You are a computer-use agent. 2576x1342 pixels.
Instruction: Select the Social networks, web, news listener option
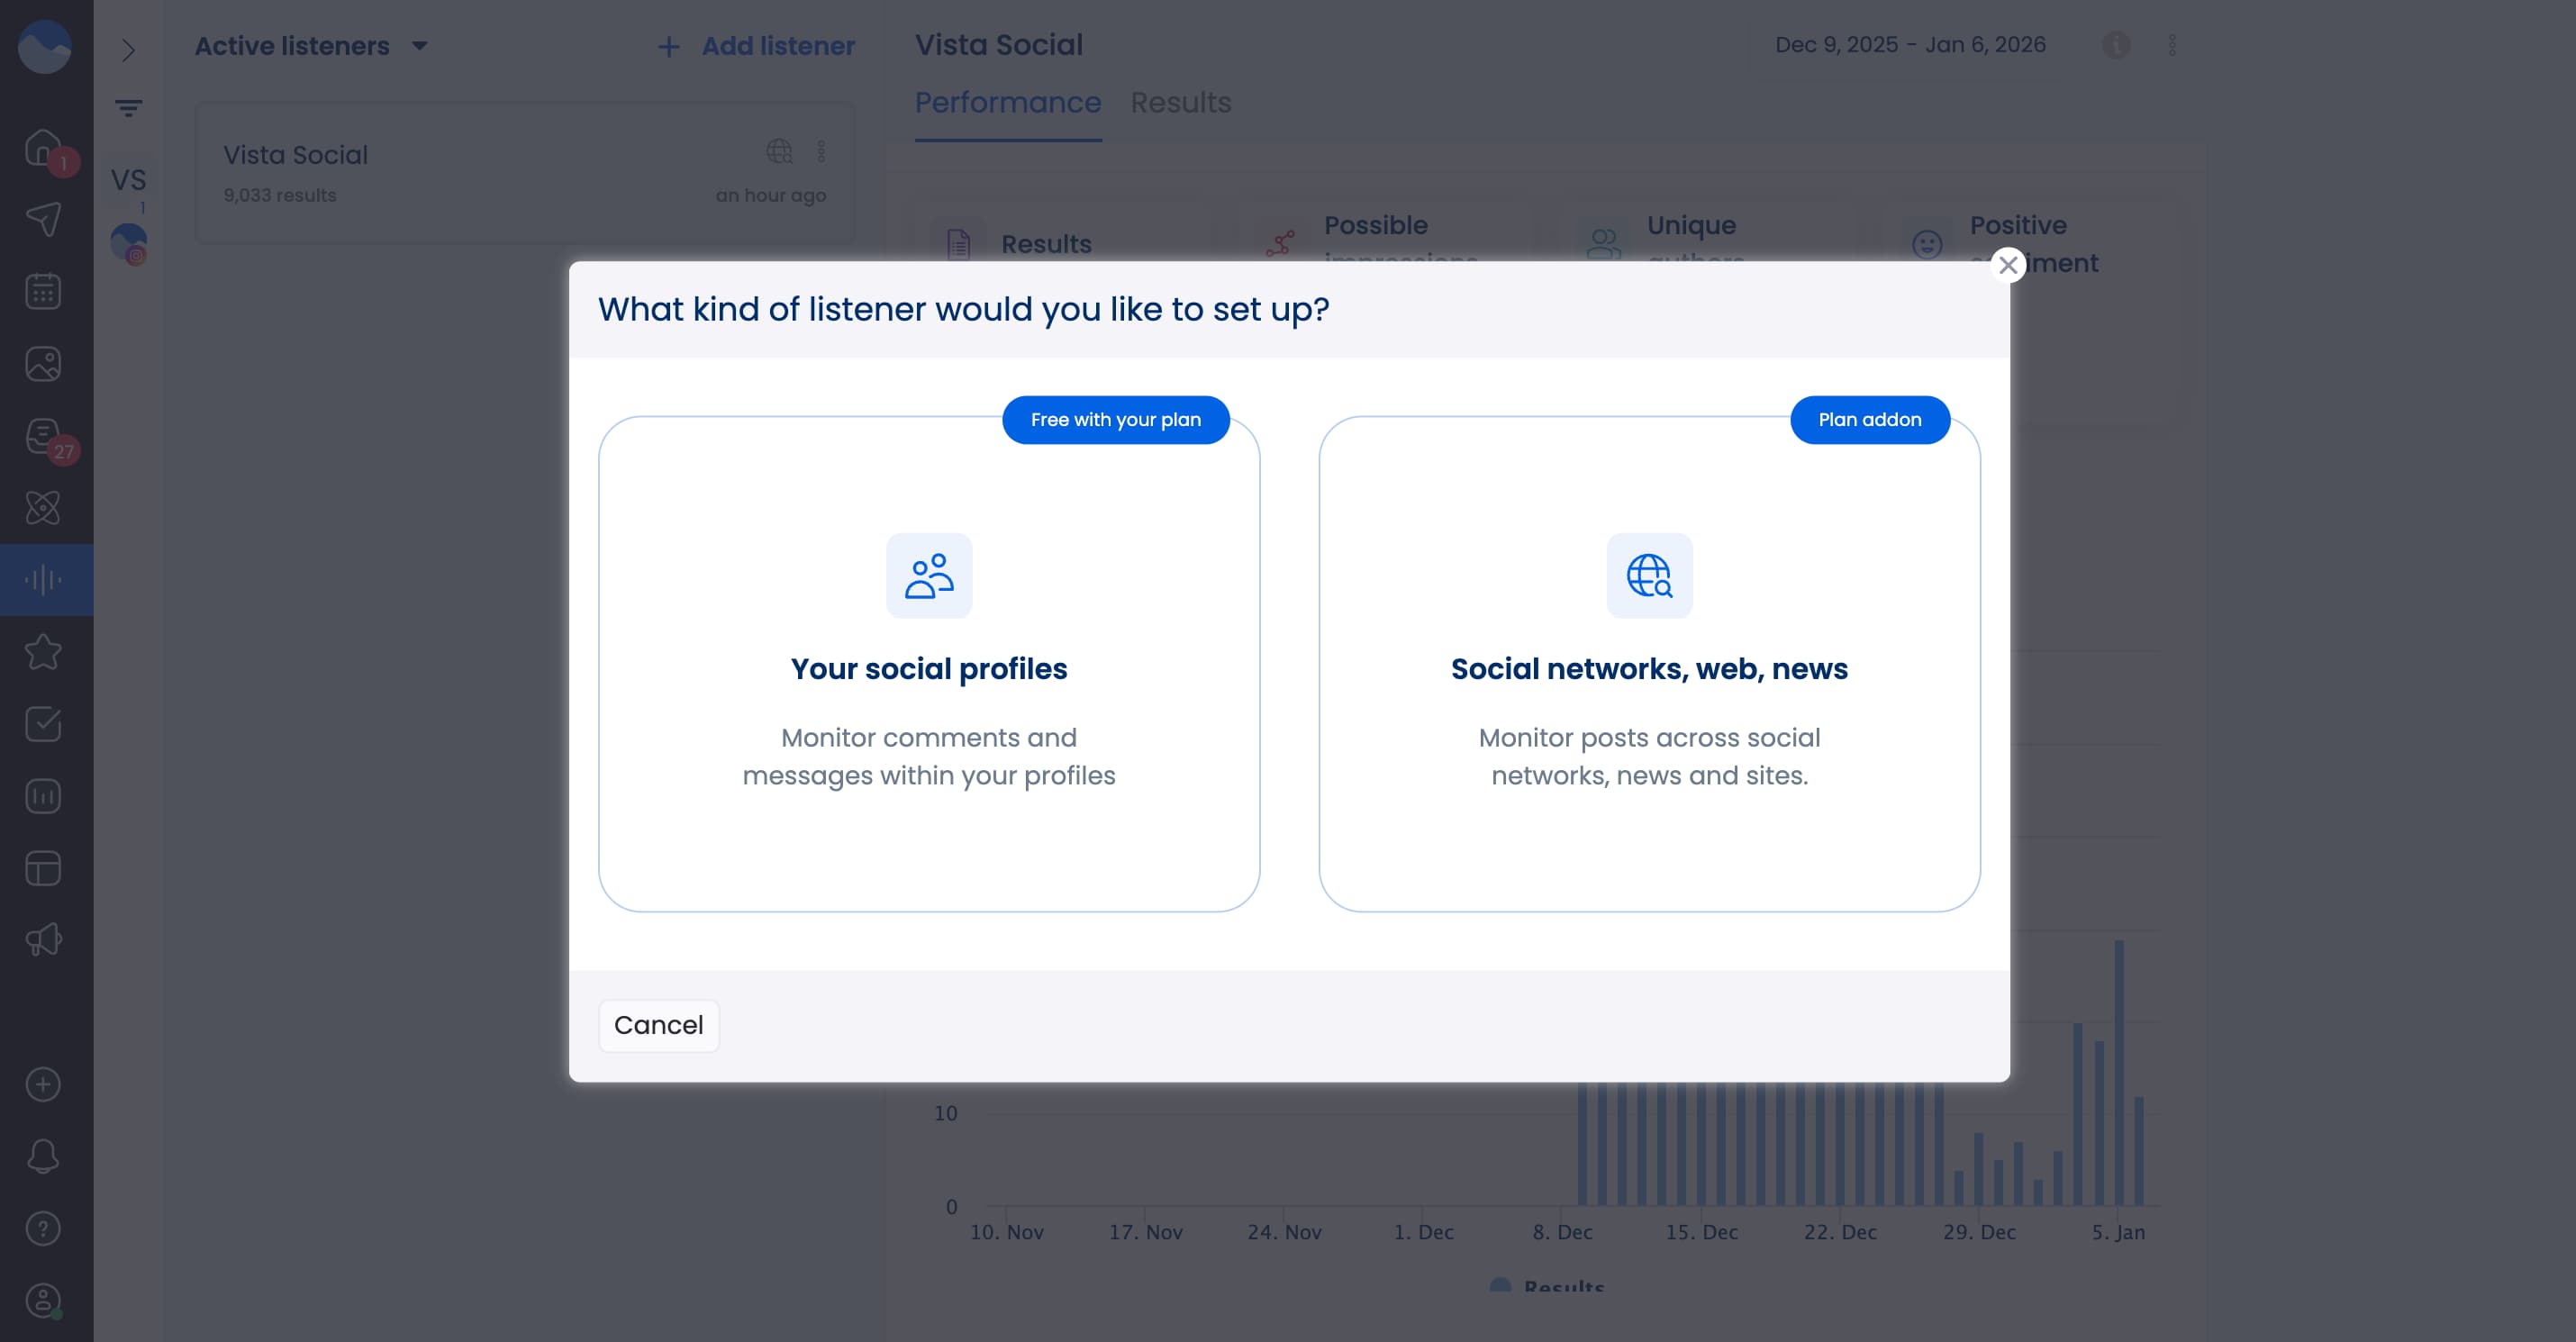[x=1649, y=669]
